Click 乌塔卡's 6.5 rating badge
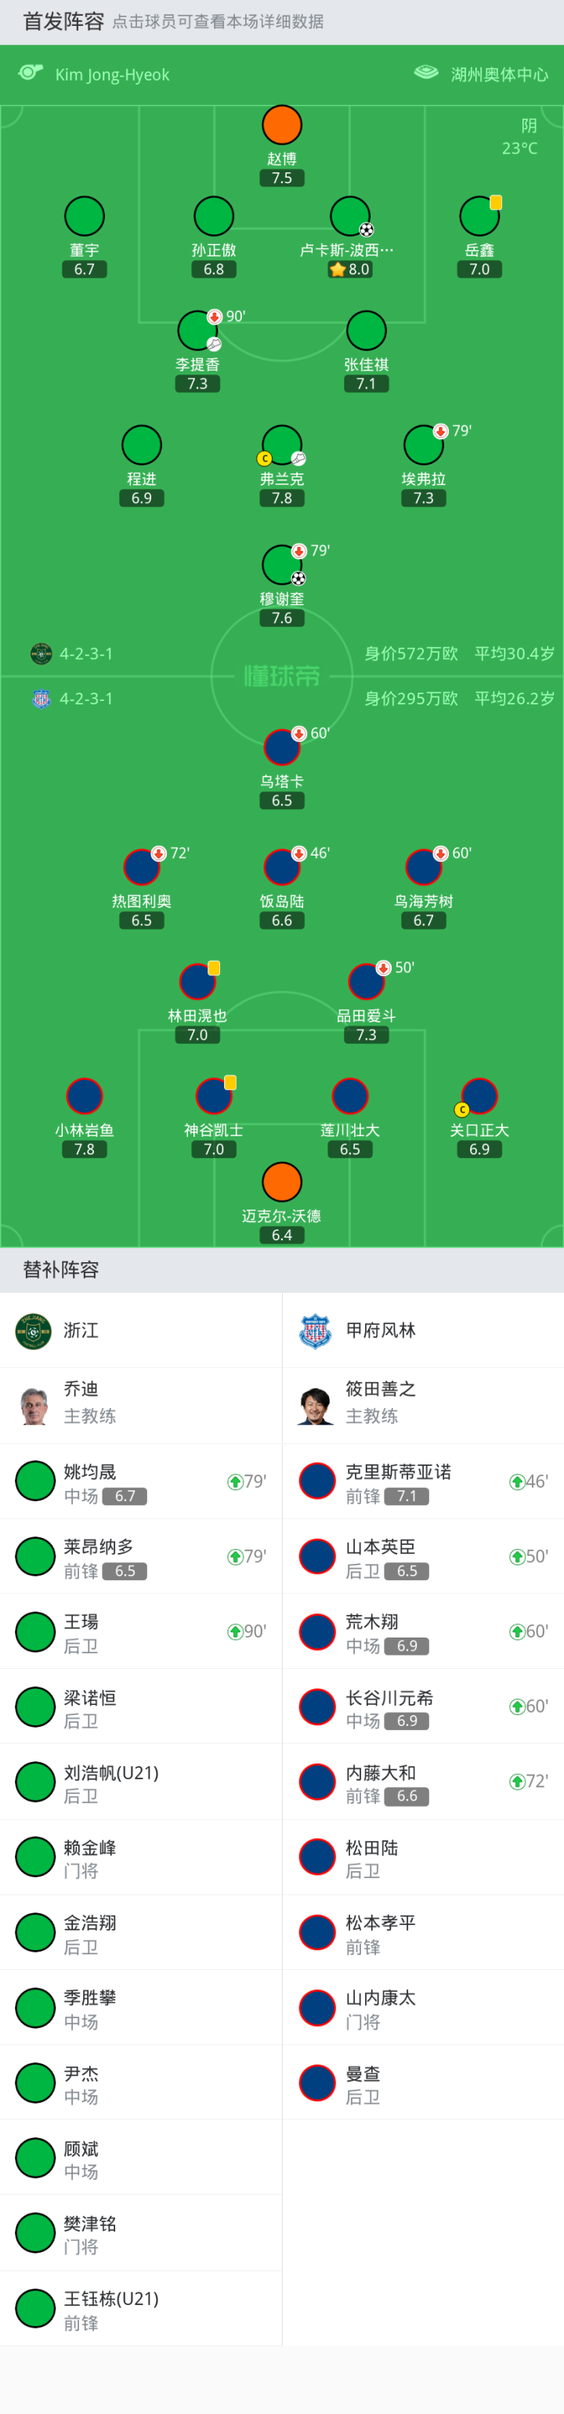This screenshot has width=564, height=2414. pyautogui.click(x=282, y=800)
